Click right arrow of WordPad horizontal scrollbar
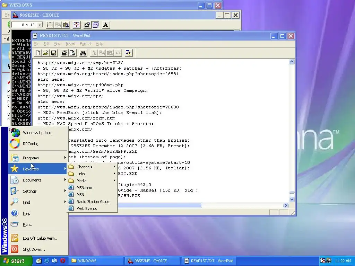Image resolution: width=355 pixels, height=266 pixels. 286,205
